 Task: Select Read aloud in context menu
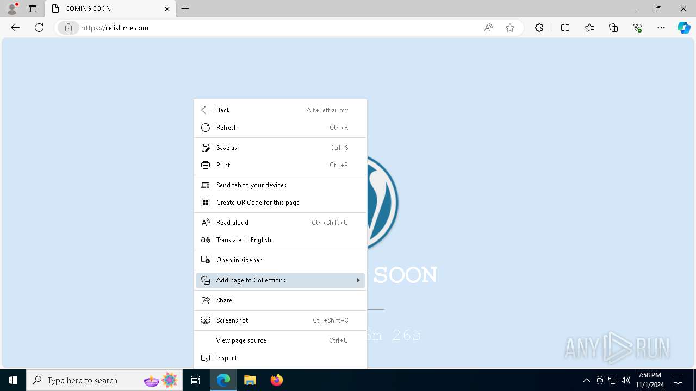click(x=281, y=223)
